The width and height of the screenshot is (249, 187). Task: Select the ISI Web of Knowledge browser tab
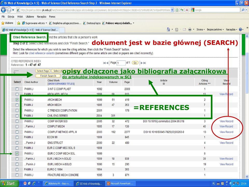coord(30,30)
